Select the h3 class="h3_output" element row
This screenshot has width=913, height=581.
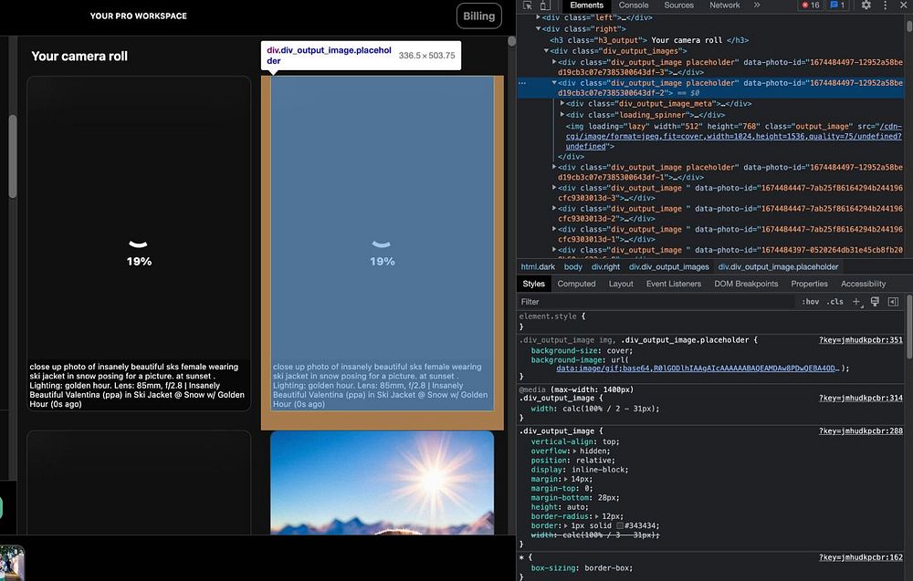pos(649,40)
